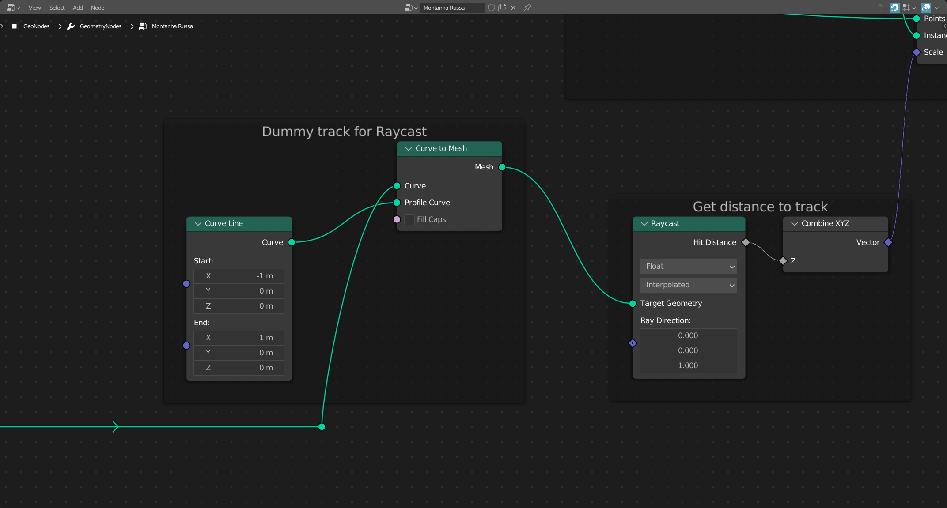
Task: Click the Interpolated dropdown in Raycast node
Action: click(688, 285)
